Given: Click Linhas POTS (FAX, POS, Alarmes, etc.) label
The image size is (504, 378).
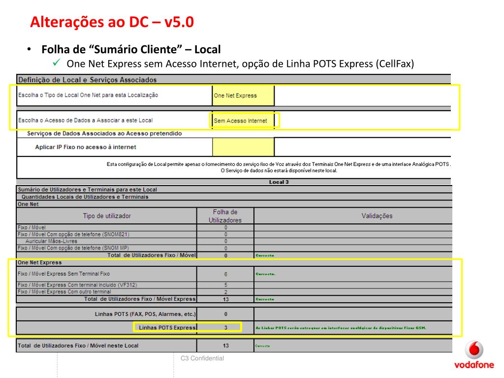Looking at the screenshot, I should (145, 314).
